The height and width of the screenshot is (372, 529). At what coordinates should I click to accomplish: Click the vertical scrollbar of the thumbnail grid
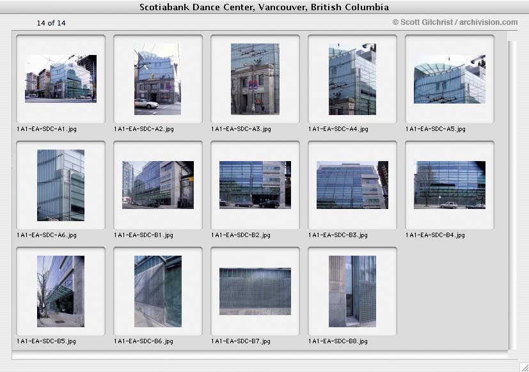pyautogui.click(x=512, y=196)
